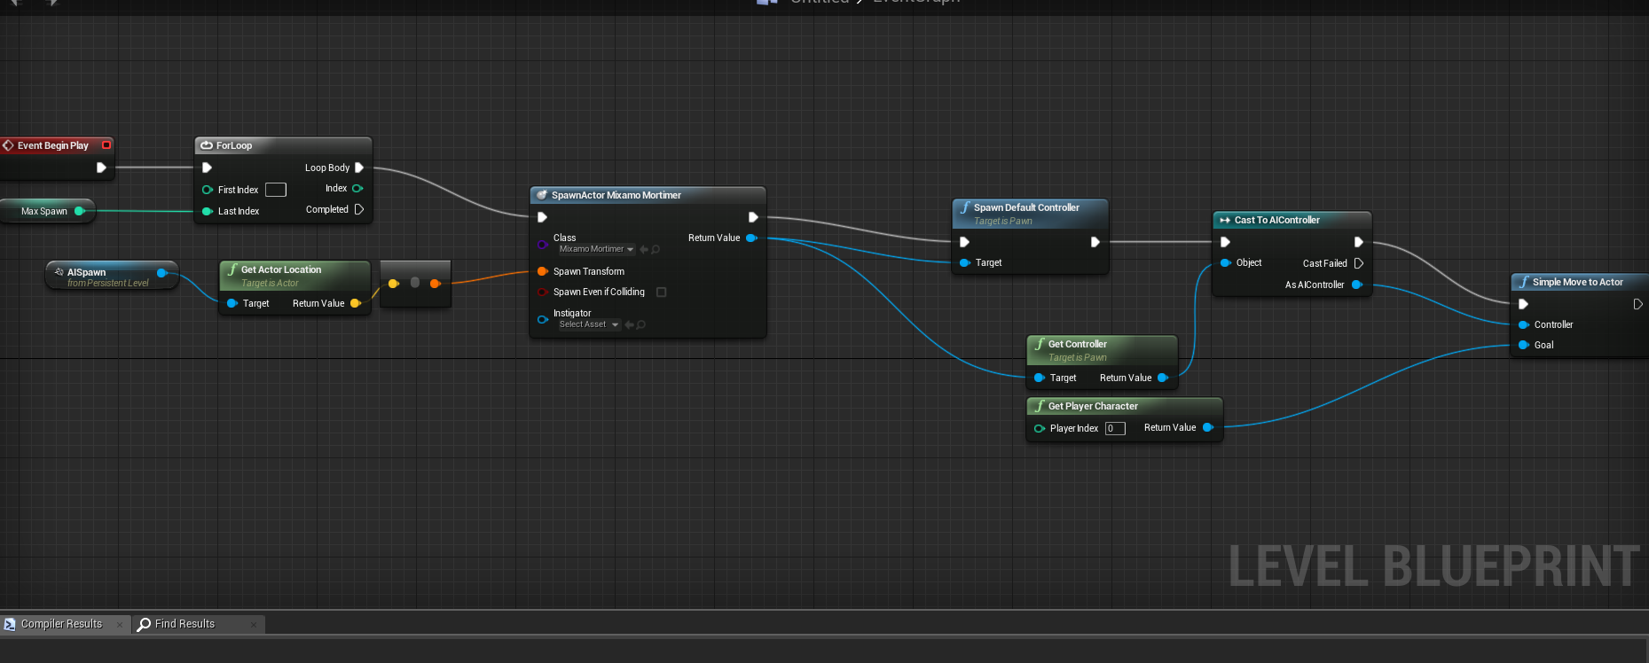Click the SpawnActor execution output pin

[x=753, y=217]
